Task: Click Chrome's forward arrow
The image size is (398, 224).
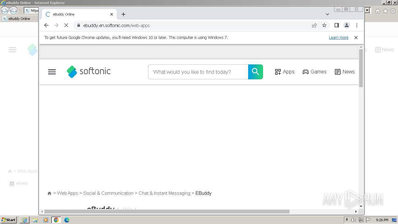Action: tap(56, 25)
